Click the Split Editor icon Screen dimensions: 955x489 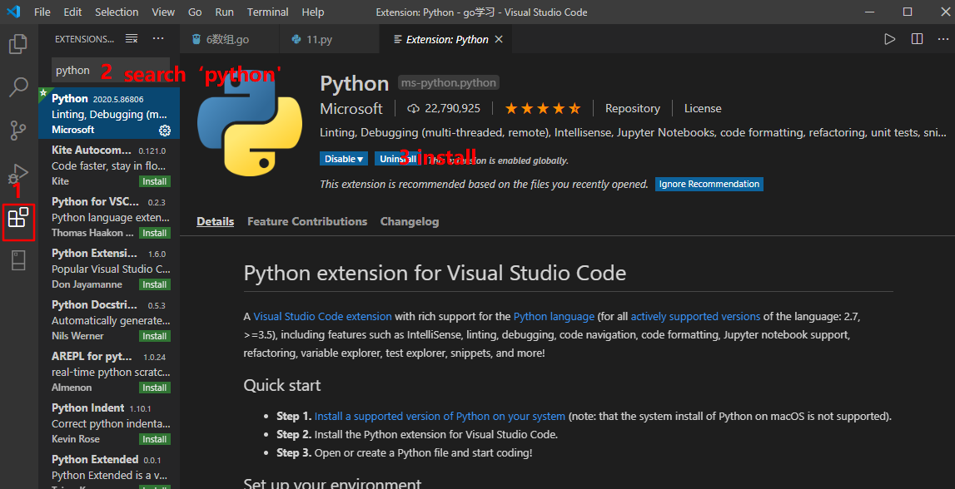917,39
